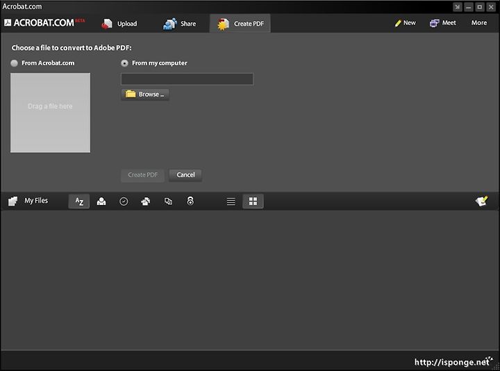Close the Acrobat.com window
Image resolution: width=500 pixels, height=371 pixels.
pos(491,7)
